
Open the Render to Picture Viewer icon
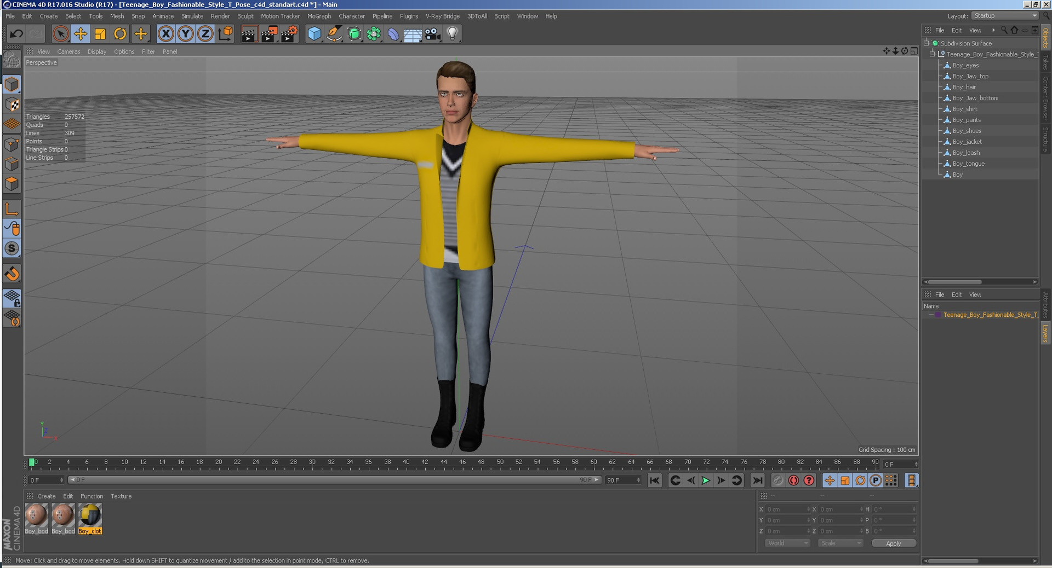click(269, 34)
